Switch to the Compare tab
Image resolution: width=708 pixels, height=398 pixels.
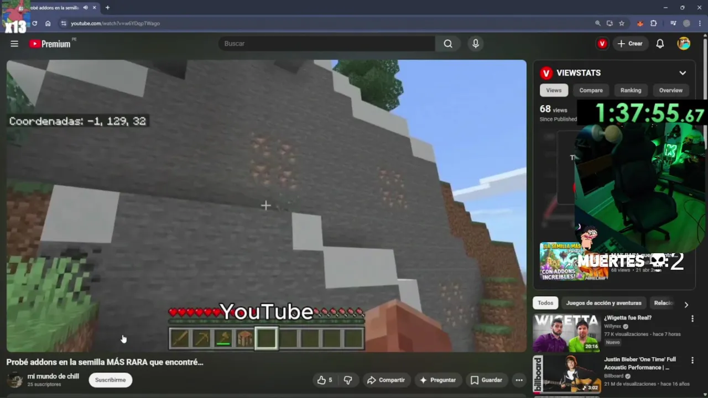pos(591,90)
